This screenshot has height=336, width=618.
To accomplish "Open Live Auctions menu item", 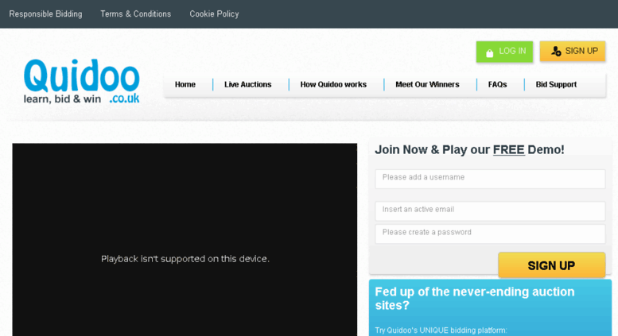I will tap(248, 84).
